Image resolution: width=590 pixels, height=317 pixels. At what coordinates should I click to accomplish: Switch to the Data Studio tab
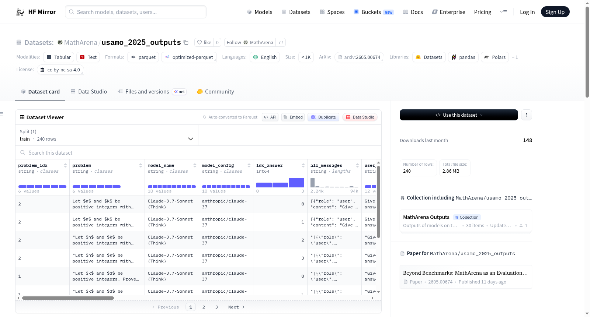88,92
